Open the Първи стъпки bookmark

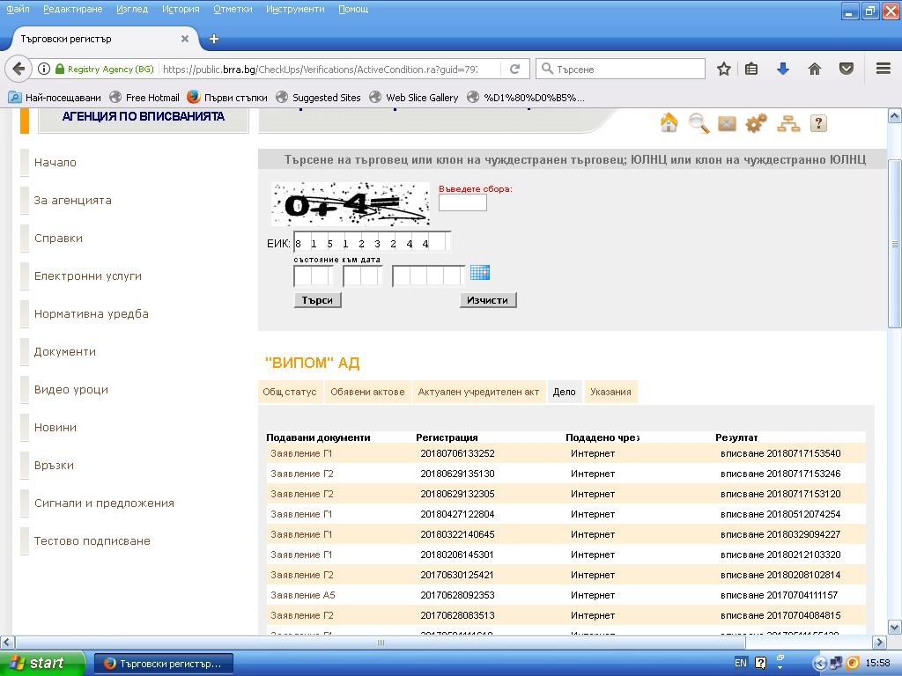(228, 98)
